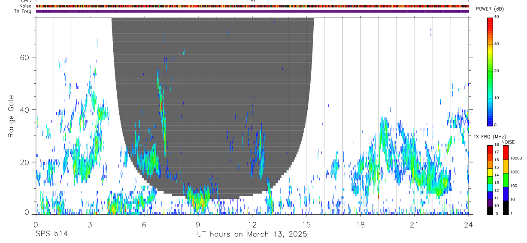The image size is (527, 243).
Task: Pick the red swatch in NOISE legend
Action: click(506, 153)
